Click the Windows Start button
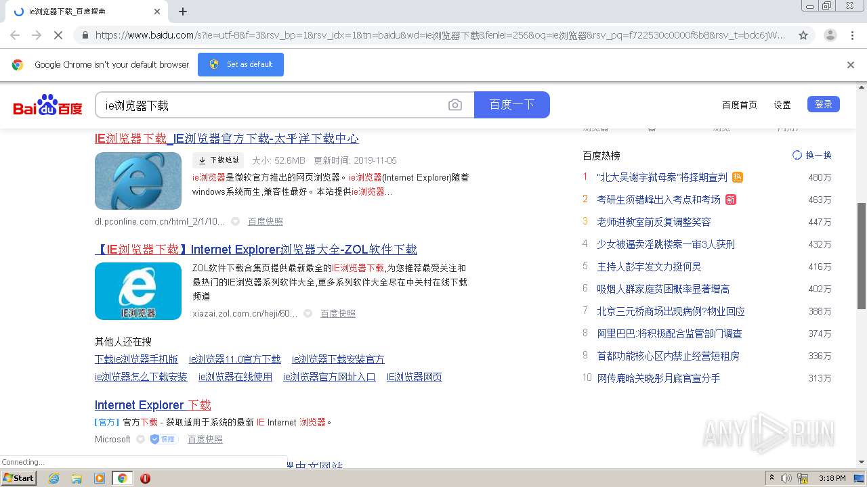 coord(18,478)
